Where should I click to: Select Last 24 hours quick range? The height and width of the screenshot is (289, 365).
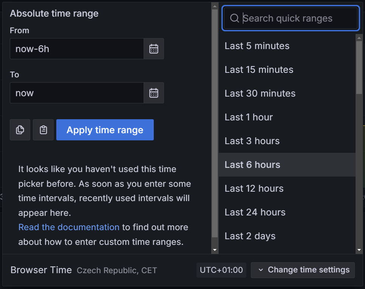click(255, 212)
